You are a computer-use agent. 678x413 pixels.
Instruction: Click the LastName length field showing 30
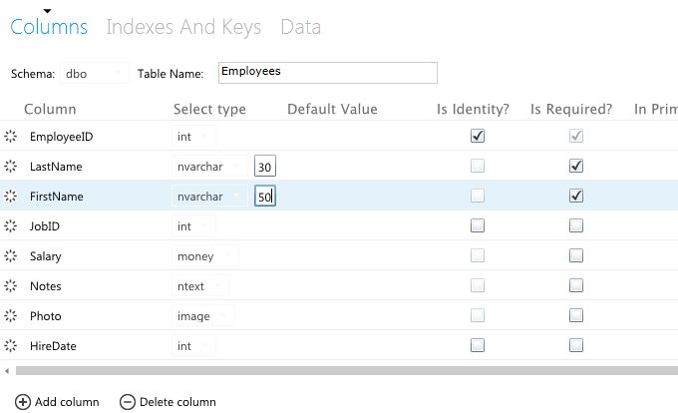pos(265,167)
